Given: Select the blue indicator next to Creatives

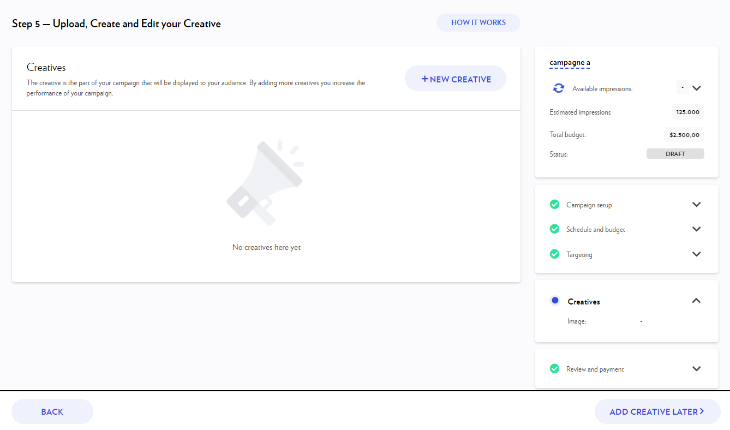Looking at the screenshot, I should coord(554,300).
